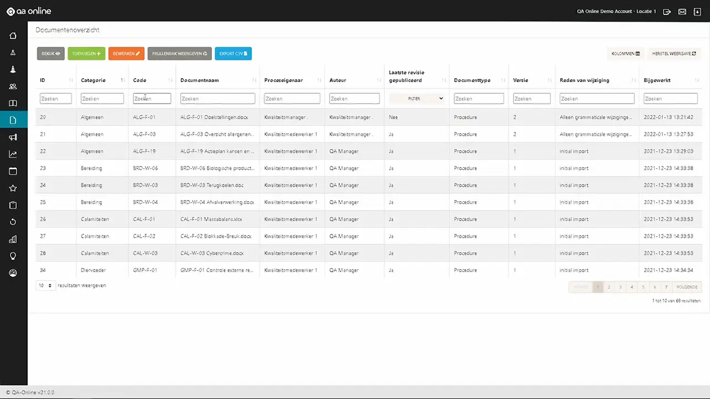The image size is (710, 399).
Task: Focus the Documentnaam search field
Action: point(217,99)
